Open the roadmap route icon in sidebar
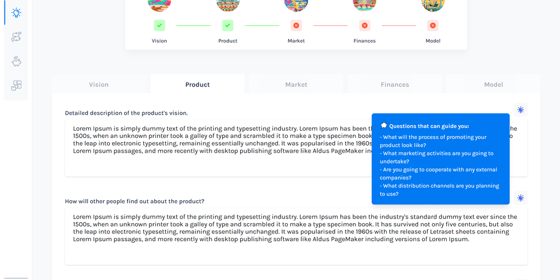The image size is (560, 280). (16, 37)
